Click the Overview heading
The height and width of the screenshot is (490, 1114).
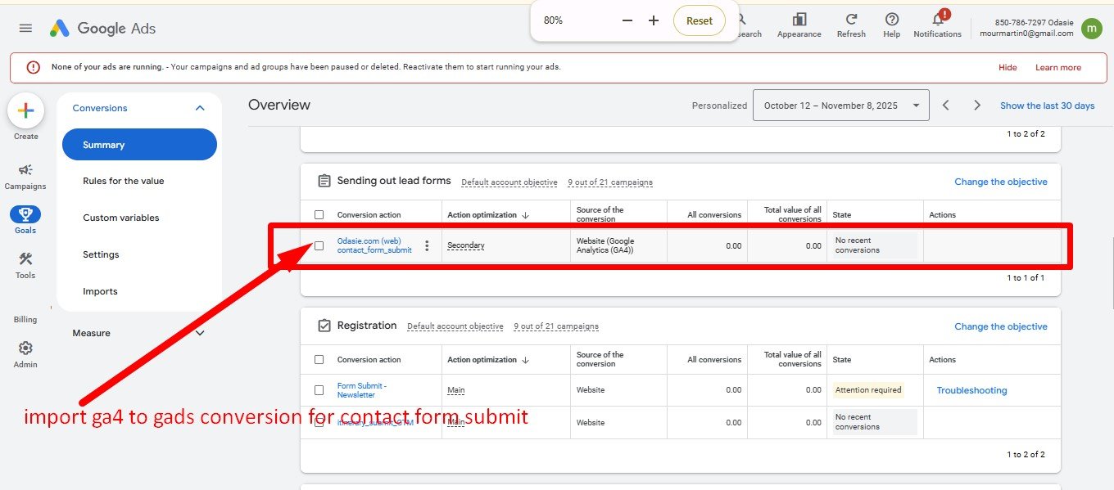[279, 105]
